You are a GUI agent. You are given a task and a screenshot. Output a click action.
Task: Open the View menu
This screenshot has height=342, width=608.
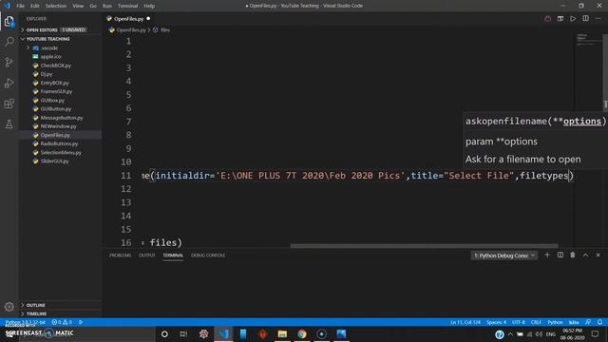[78, 6]
